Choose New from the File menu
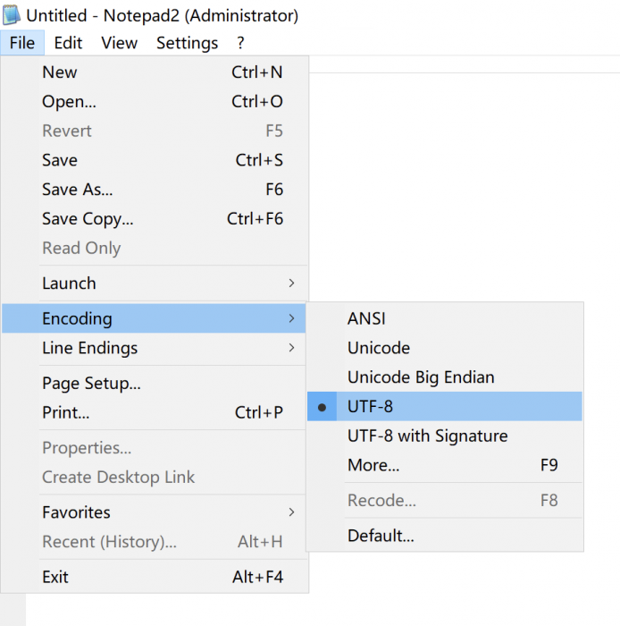This screenshot has width=620, height=626. (155, 72)
